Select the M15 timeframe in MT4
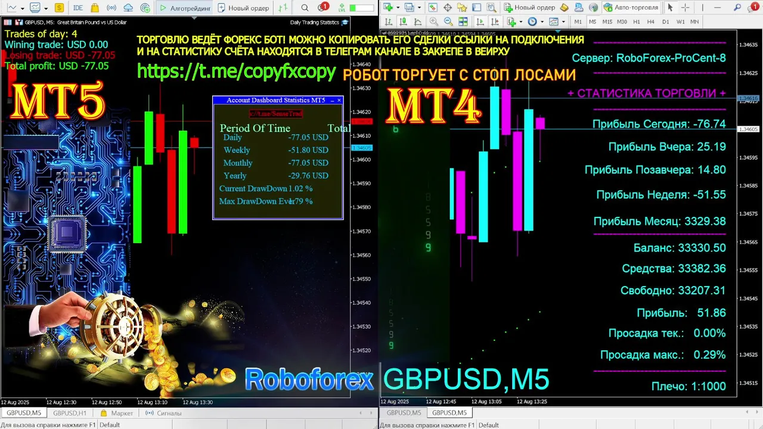The height and width of the screenshot is (429, 763). tap(607, 21)
